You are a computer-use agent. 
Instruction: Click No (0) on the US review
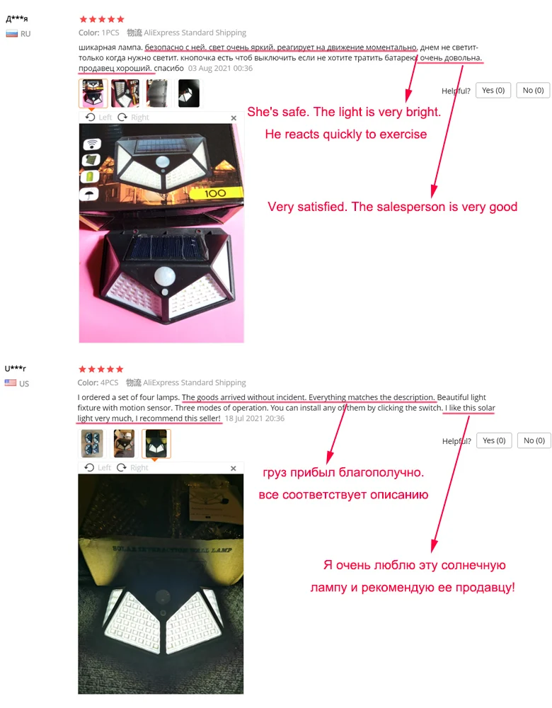(x=534, y=440)
